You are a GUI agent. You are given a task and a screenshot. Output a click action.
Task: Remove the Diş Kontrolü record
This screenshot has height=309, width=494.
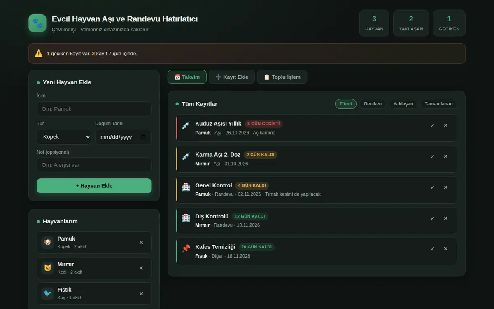click(445, 218)
